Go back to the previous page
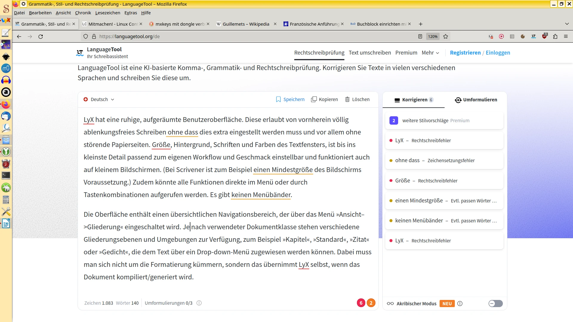The height and width of the screenshot is (322, 573). (19, 36)
